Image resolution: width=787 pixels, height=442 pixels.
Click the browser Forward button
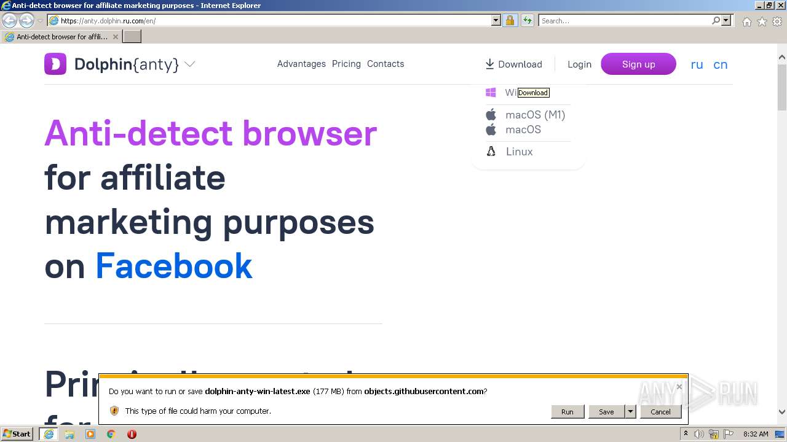pyautogui.click(x=26, y=20)
